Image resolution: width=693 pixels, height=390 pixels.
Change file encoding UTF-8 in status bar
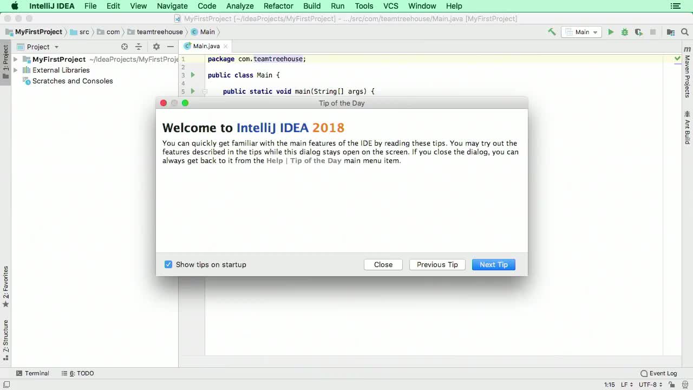tap(650, 385)
